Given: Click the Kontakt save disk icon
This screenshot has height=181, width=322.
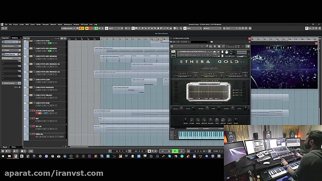Looking at the screenshot, I should pos(211,46).
